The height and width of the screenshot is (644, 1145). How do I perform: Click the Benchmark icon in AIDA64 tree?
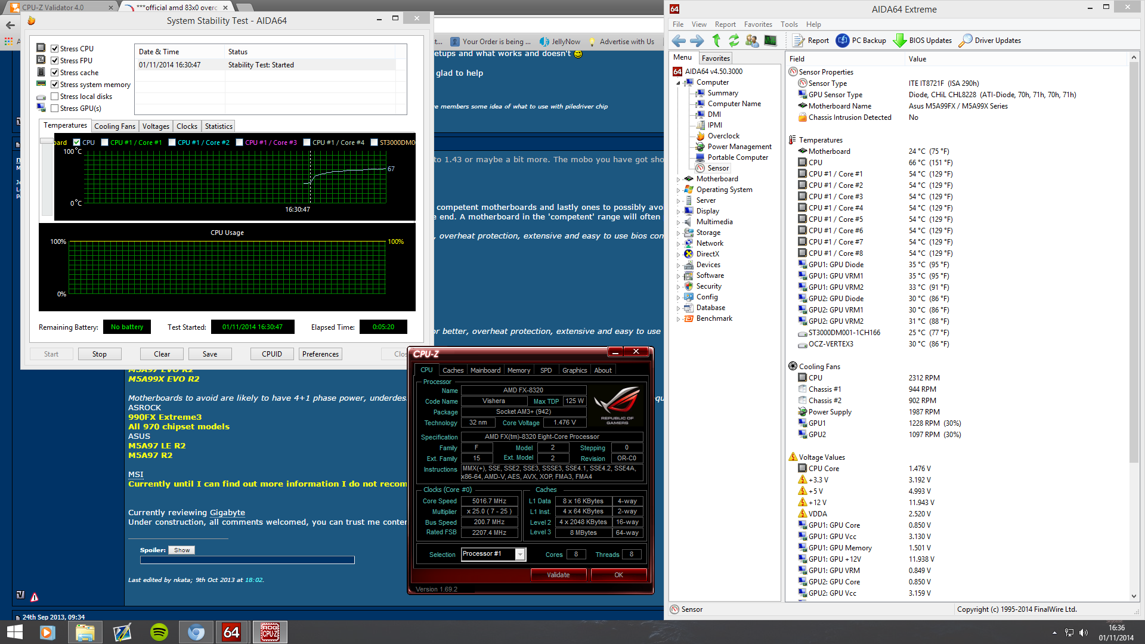pyautogui.click(x=689, y=318)
